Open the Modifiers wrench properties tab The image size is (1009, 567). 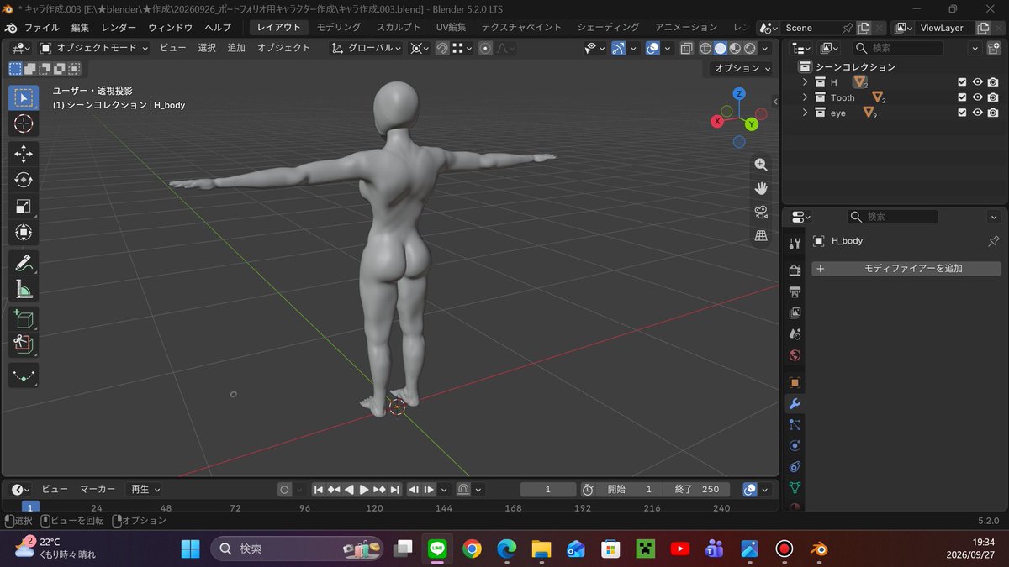point(795,403)
